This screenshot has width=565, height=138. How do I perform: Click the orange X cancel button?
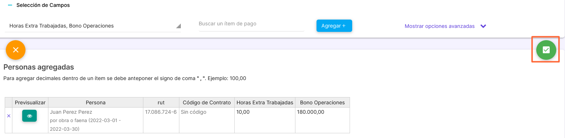16,50
